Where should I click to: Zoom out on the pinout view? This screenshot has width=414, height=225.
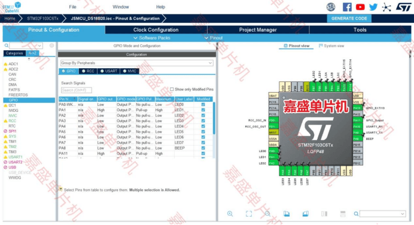pyautogui.click(x=267, y=214)
